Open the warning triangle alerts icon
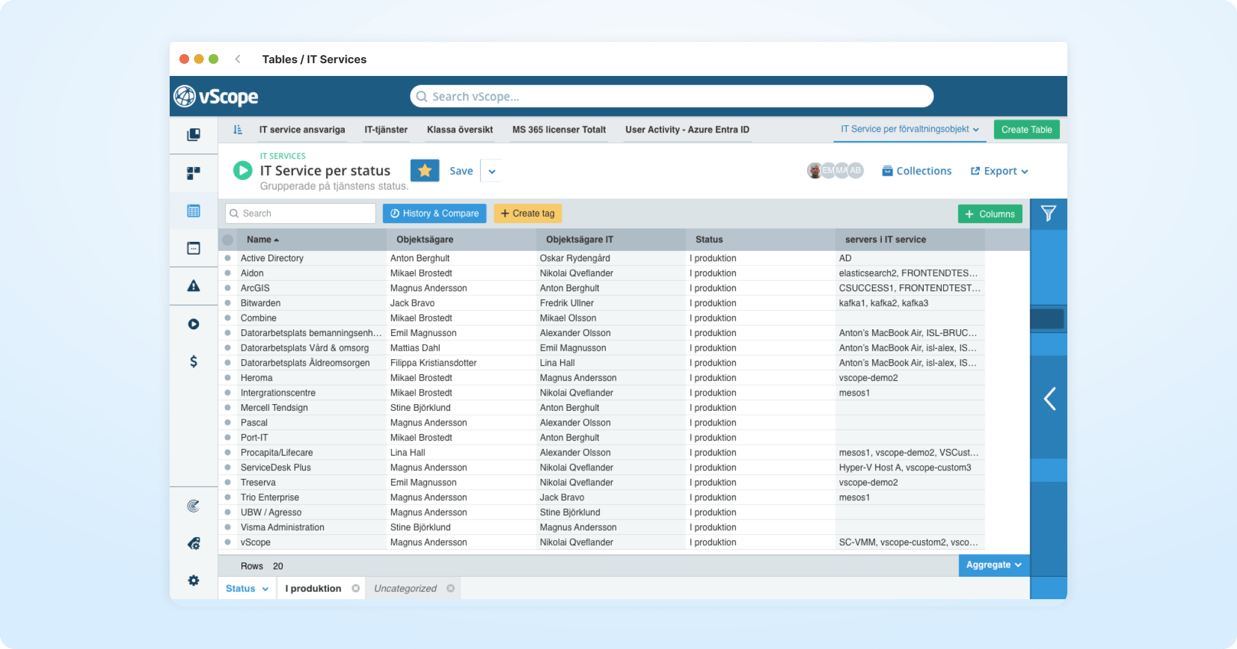This screenshot has width=1237, height=649. (x=193, y=286)
